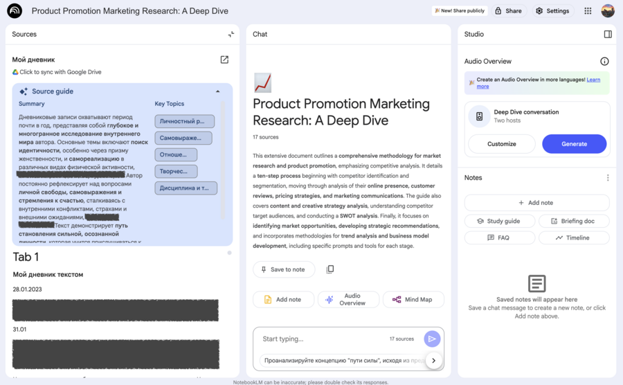Open Share dialog
This screenshot has width=623, height=385.
(508, 11)
